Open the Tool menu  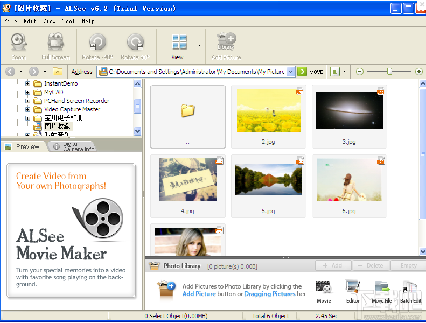click(x=68, y=21)
